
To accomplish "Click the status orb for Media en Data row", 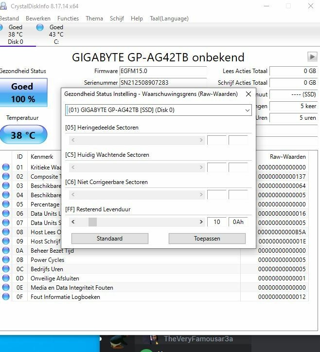I will tap(6, 287).
